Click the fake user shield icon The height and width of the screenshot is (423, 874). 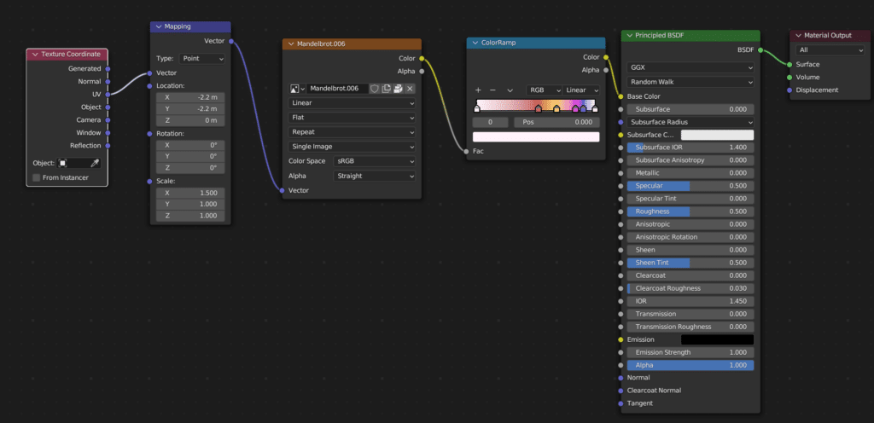[375, 89]
